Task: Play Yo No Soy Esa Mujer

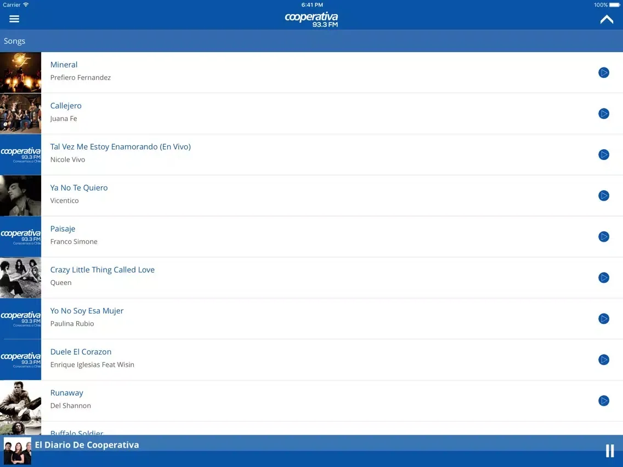Action: coord(603,318)
